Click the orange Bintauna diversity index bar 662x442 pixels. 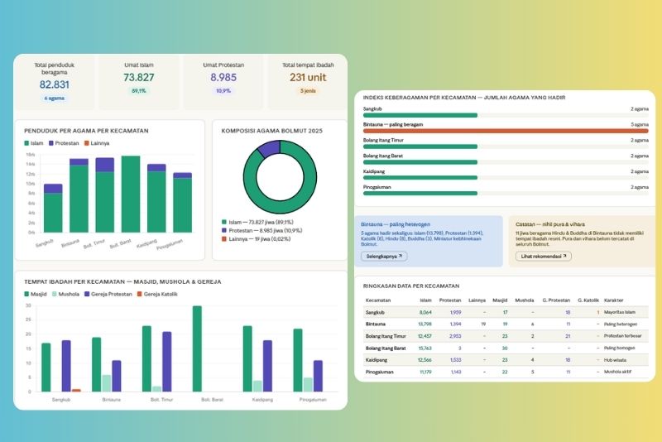click(505, 131)
